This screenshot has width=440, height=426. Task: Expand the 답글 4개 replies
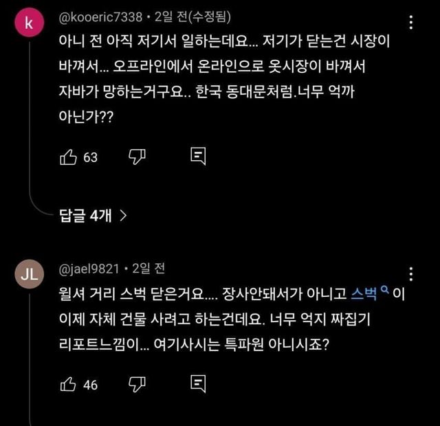point(93,215)
